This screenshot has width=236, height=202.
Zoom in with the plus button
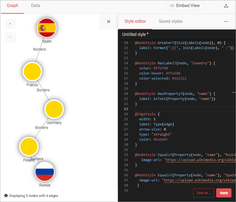pos(10,24)
